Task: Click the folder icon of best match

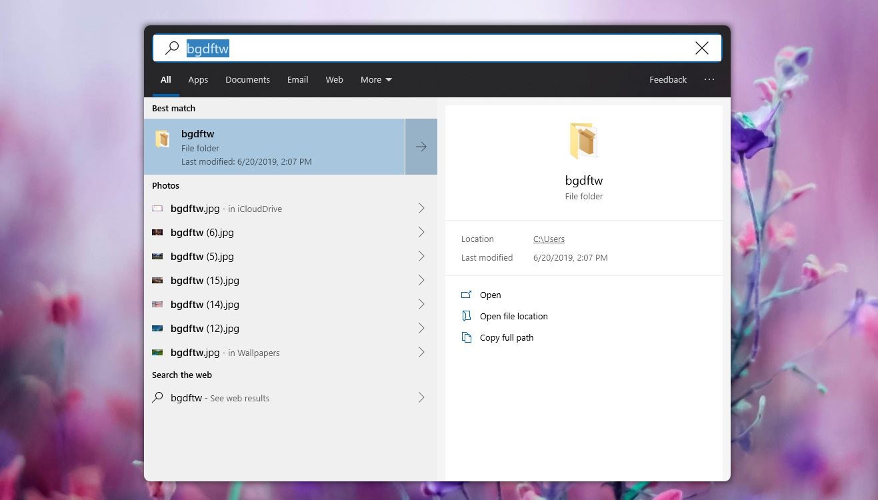Action: coord(163,139)
